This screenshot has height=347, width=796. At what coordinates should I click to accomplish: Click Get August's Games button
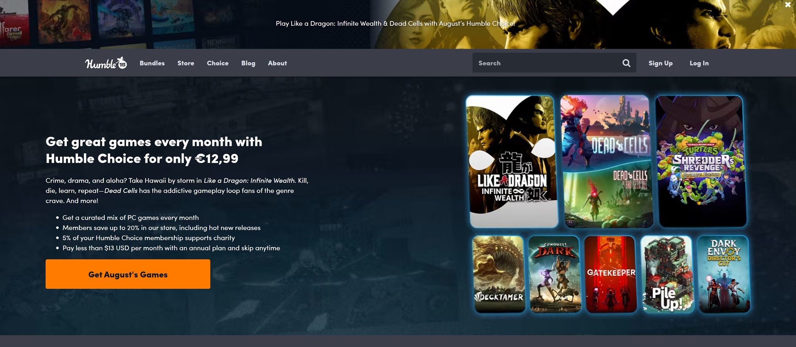click(x=128, y=274)
